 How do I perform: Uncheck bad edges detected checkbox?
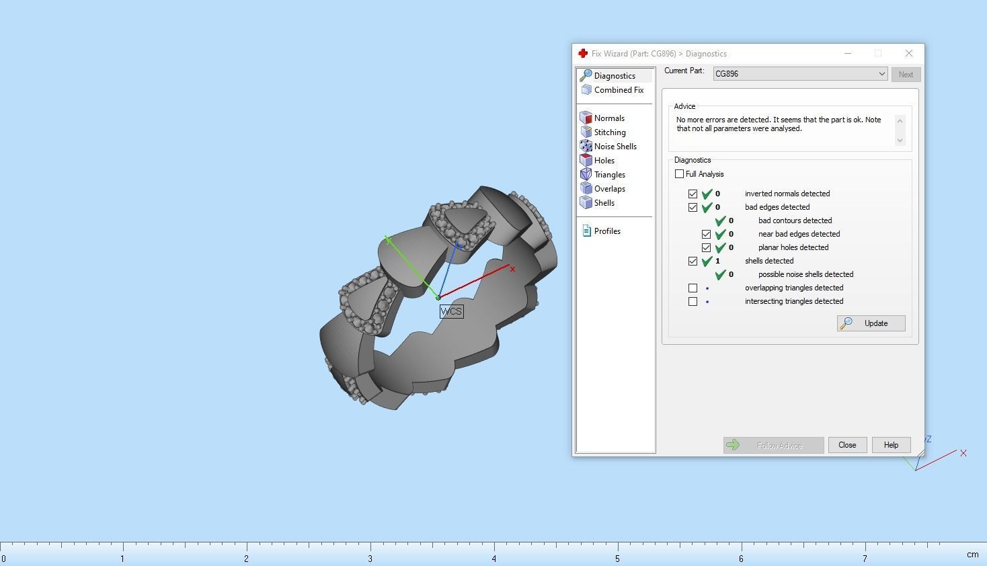point(693,207)
